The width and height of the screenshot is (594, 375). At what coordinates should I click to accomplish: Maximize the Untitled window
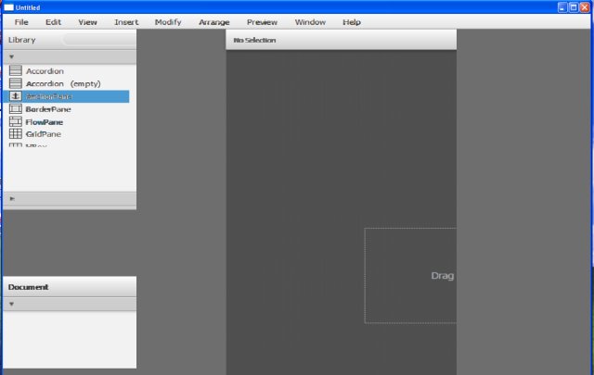[x=574, y=7]
